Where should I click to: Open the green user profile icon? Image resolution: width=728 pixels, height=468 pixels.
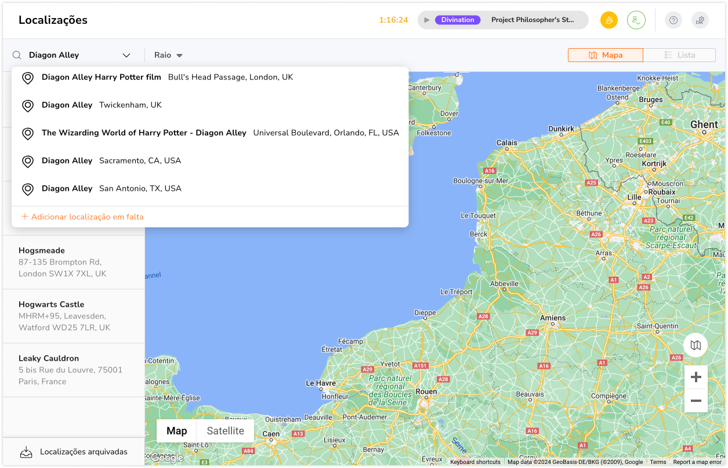point(636,20)
